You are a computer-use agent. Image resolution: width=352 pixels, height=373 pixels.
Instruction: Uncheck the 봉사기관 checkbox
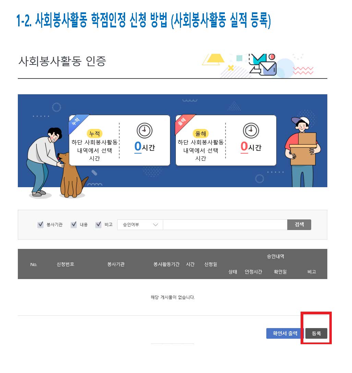click(x=40, y=225)
